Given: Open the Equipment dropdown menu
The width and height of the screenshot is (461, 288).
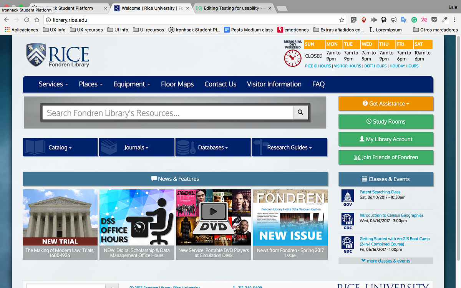Looking at the screenshot, I should pos(132,84).
